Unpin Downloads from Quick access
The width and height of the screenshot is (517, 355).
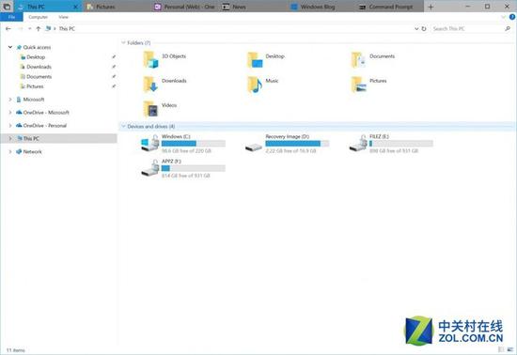(114, 67)
